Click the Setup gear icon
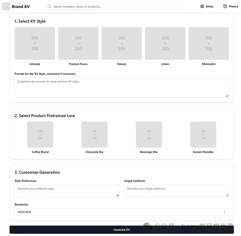The width and height of the screenshot is (241, 236). point(202,6)
